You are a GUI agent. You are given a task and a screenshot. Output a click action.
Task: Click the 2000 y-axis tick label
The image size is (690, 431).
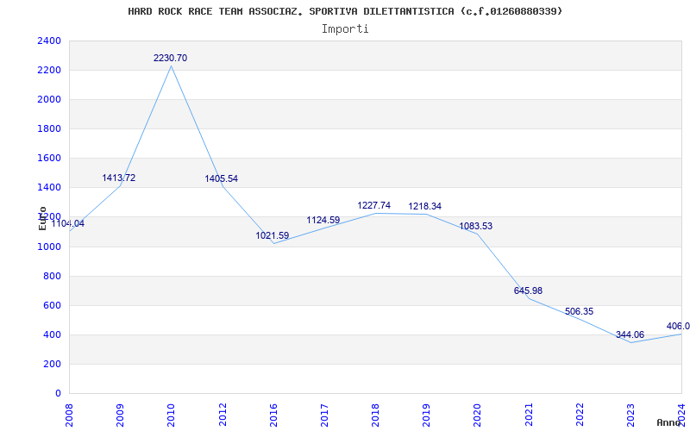49,100
